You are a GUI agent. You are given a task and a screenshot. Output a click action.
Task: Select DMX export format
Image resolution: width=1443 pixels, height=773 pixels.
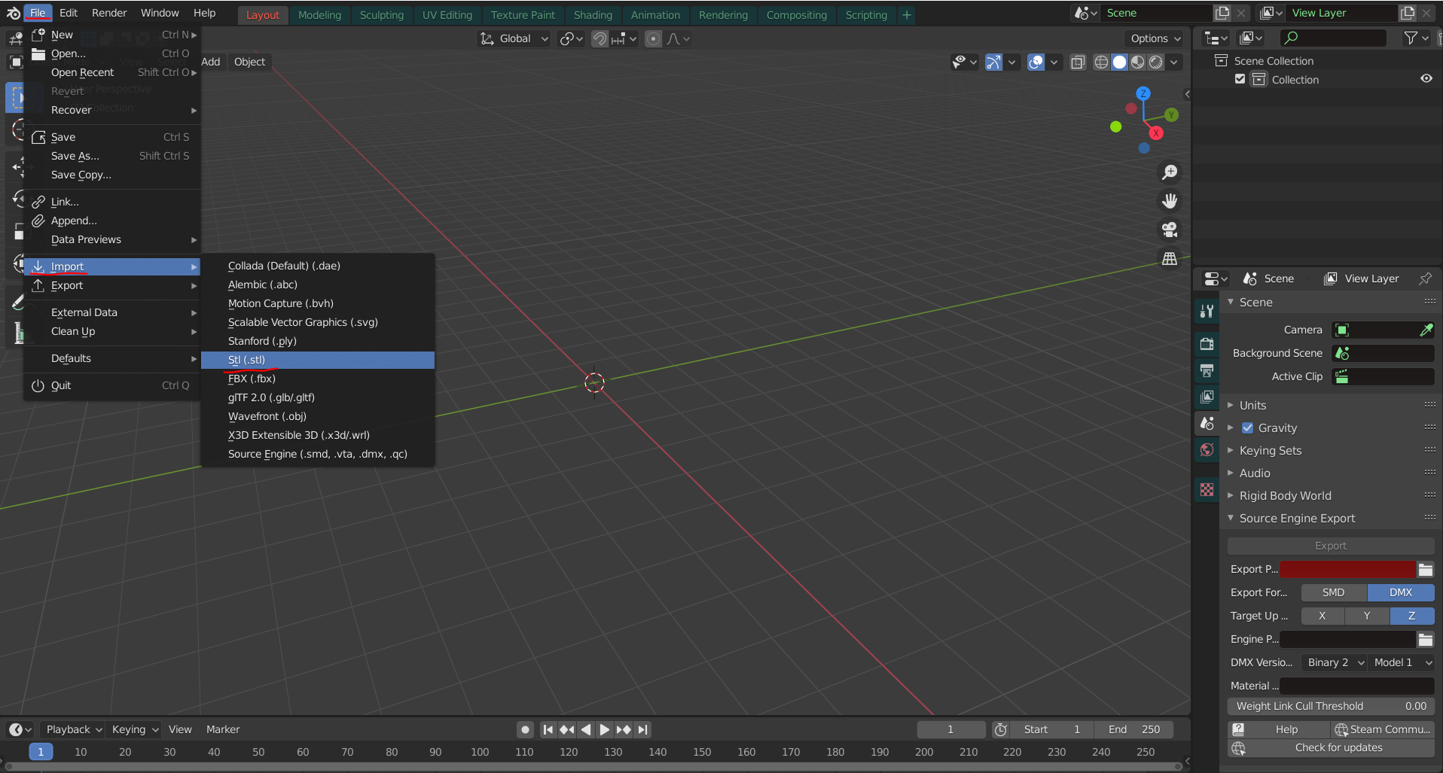[x=1401, y=592]
